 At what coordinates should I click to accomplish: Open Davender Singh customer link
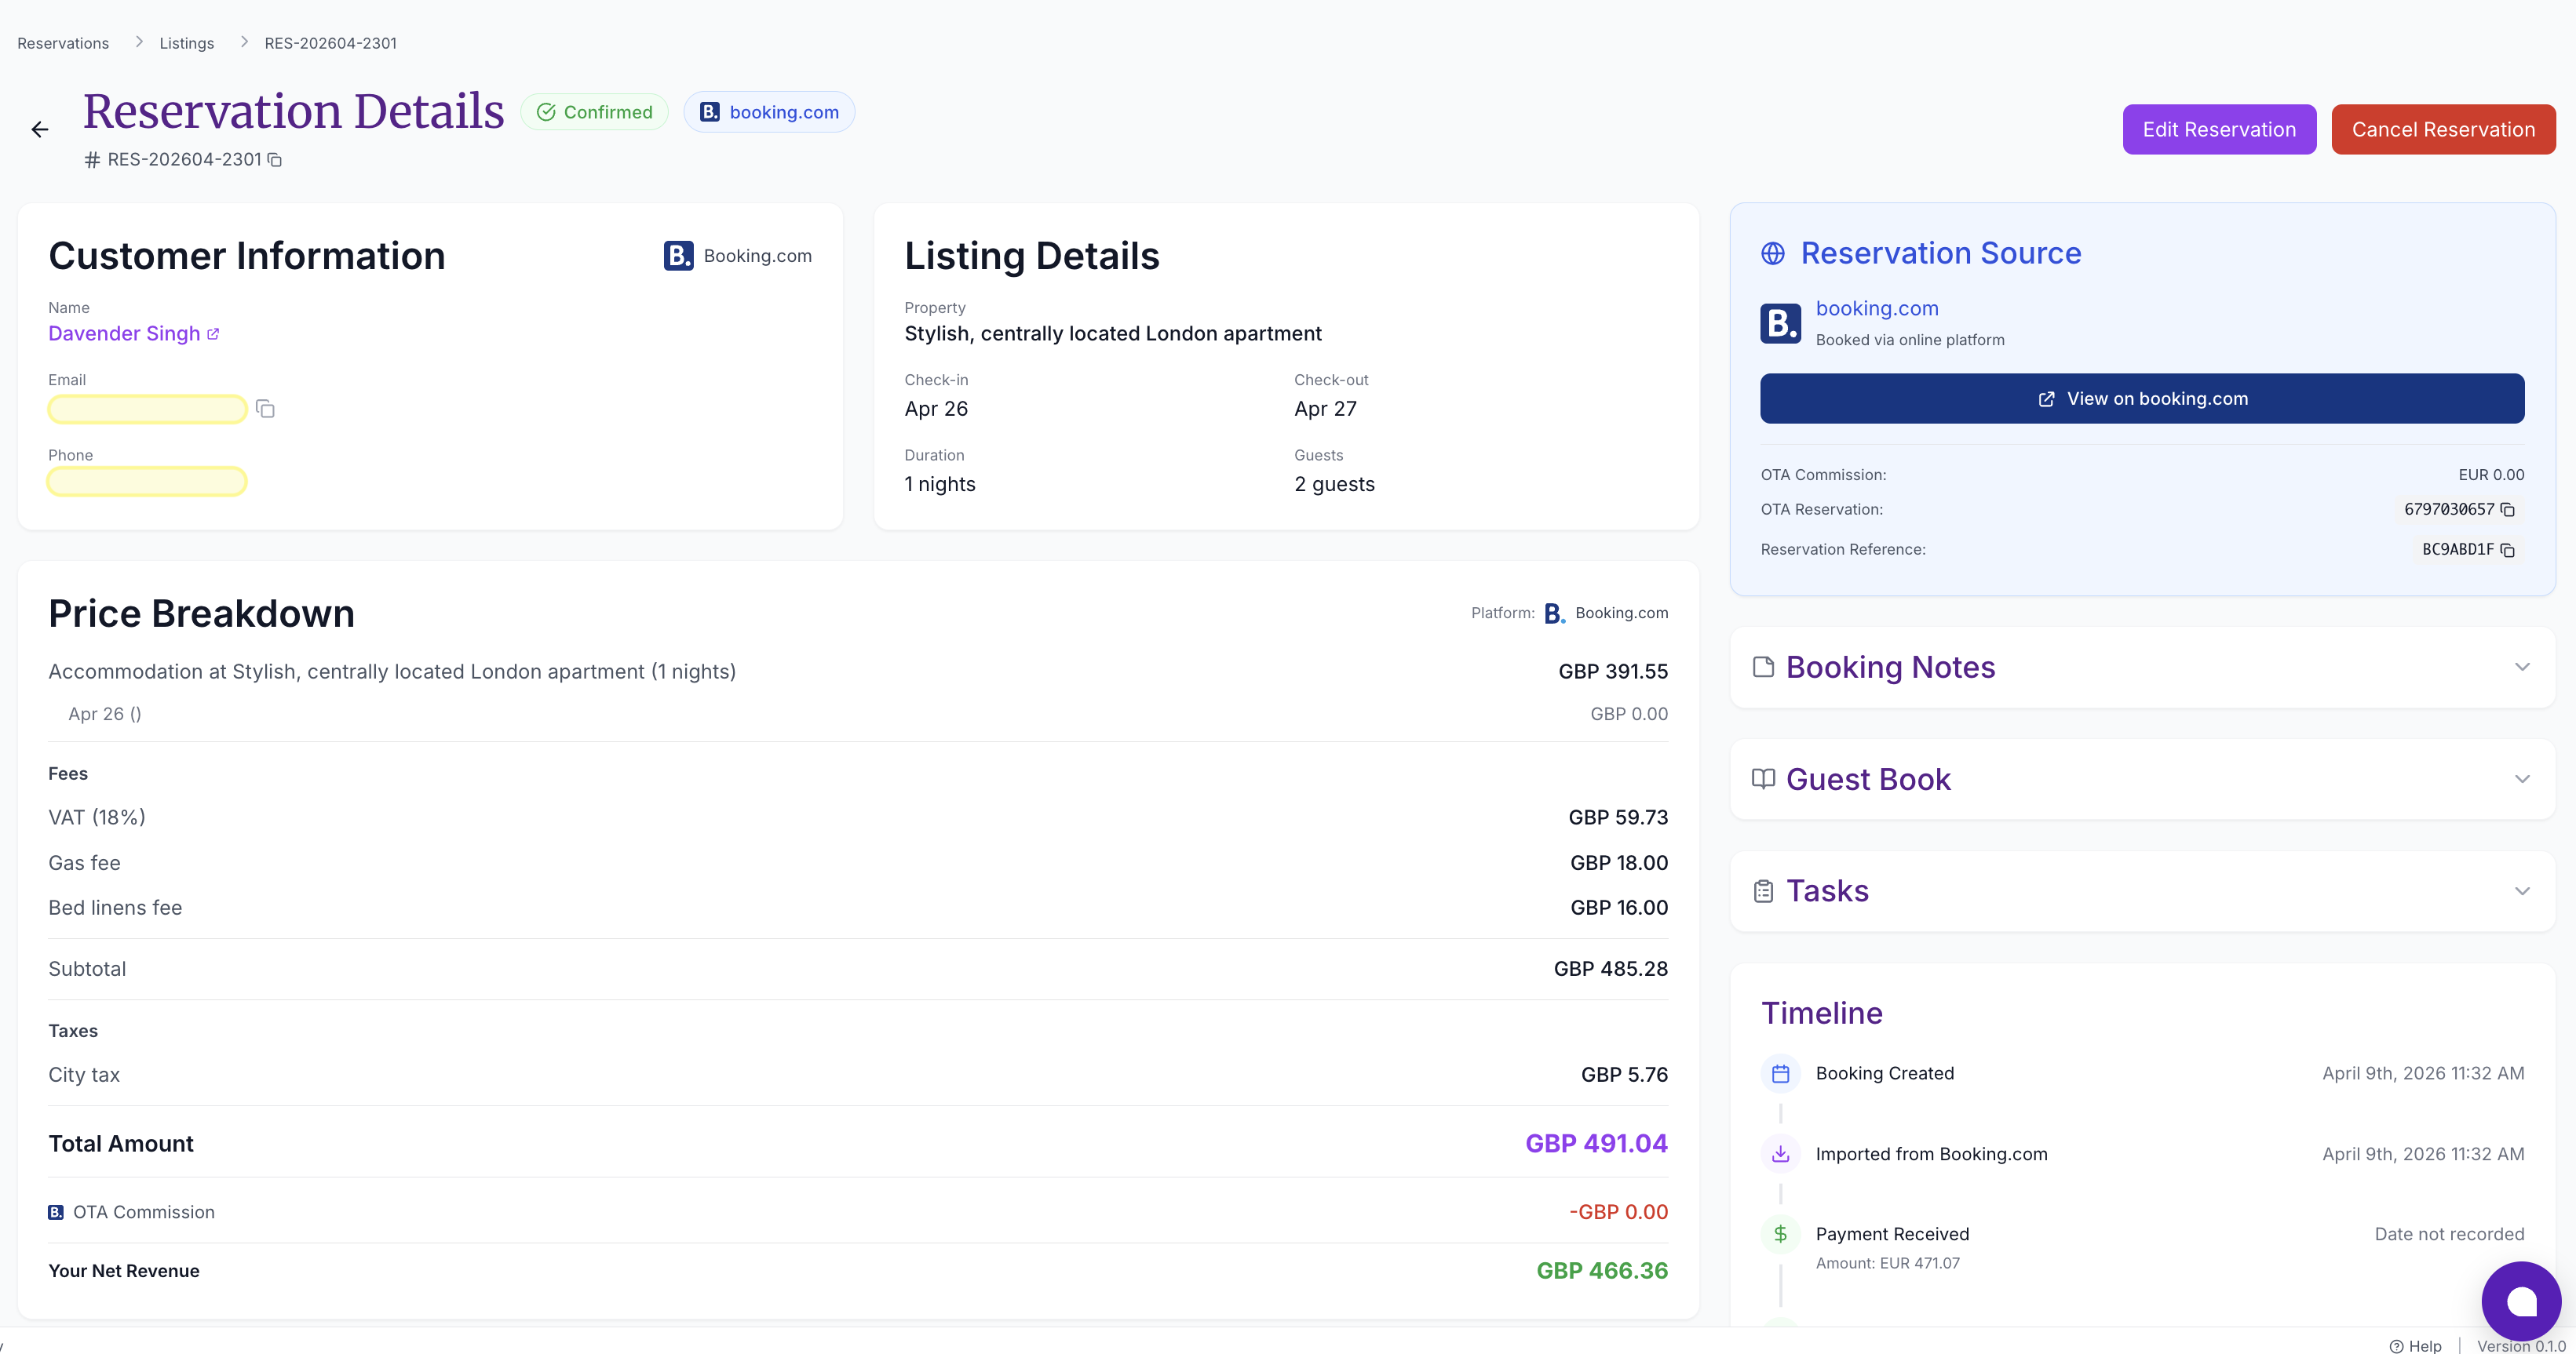coord(124,333)
